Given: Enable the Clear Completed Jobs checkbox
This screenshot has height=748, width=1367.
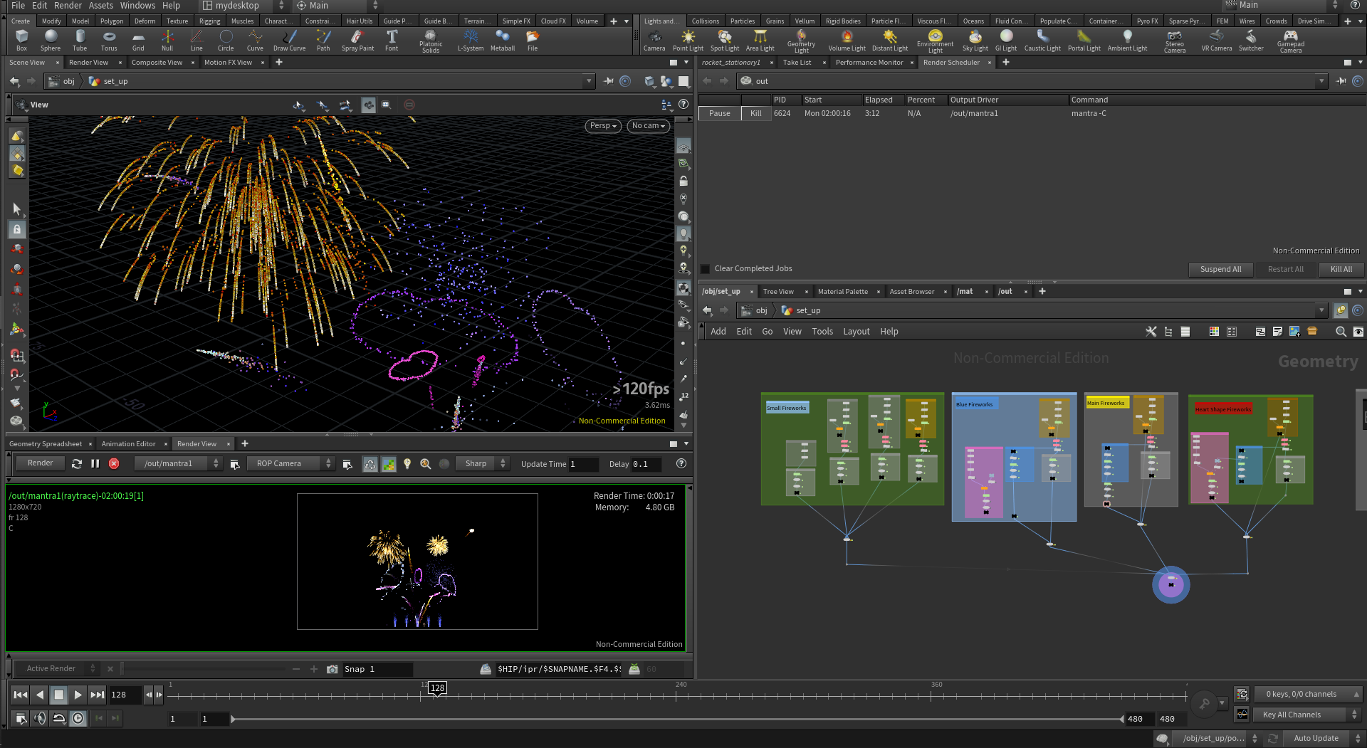Looking at the screenshot, I should click(706, 269).
